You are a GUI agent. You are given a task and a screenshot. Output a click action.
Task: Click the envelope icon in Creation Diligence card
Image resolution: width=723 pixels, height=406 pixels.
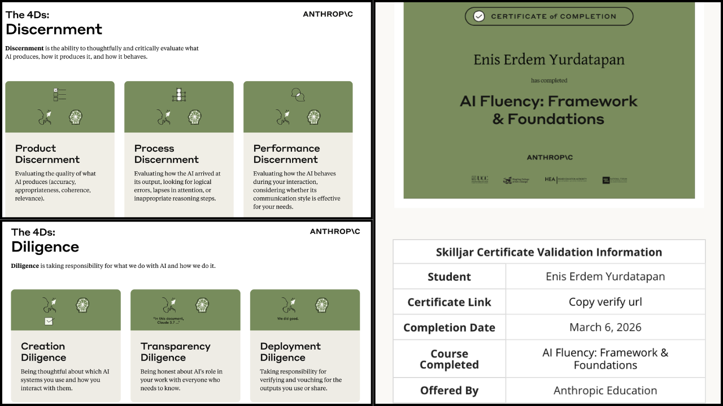[x=49, y=321]
